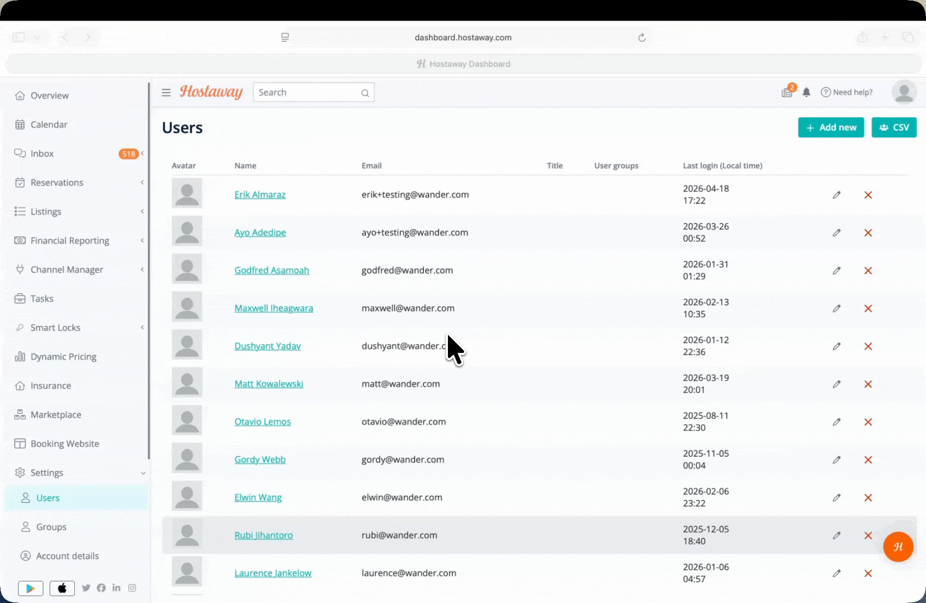The width and height of the screenshot is (926, 603).
Task: Open the Apple App Store badge
Action: [x=62, y=588]
